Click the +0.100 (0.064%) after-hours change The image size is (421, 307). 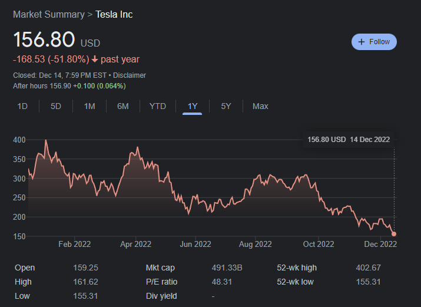pos(100,86)
